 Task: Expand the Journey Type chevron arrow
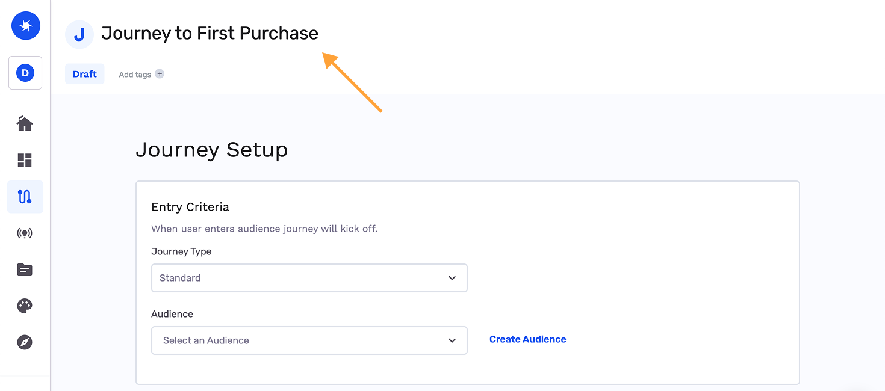pos(452,278)
